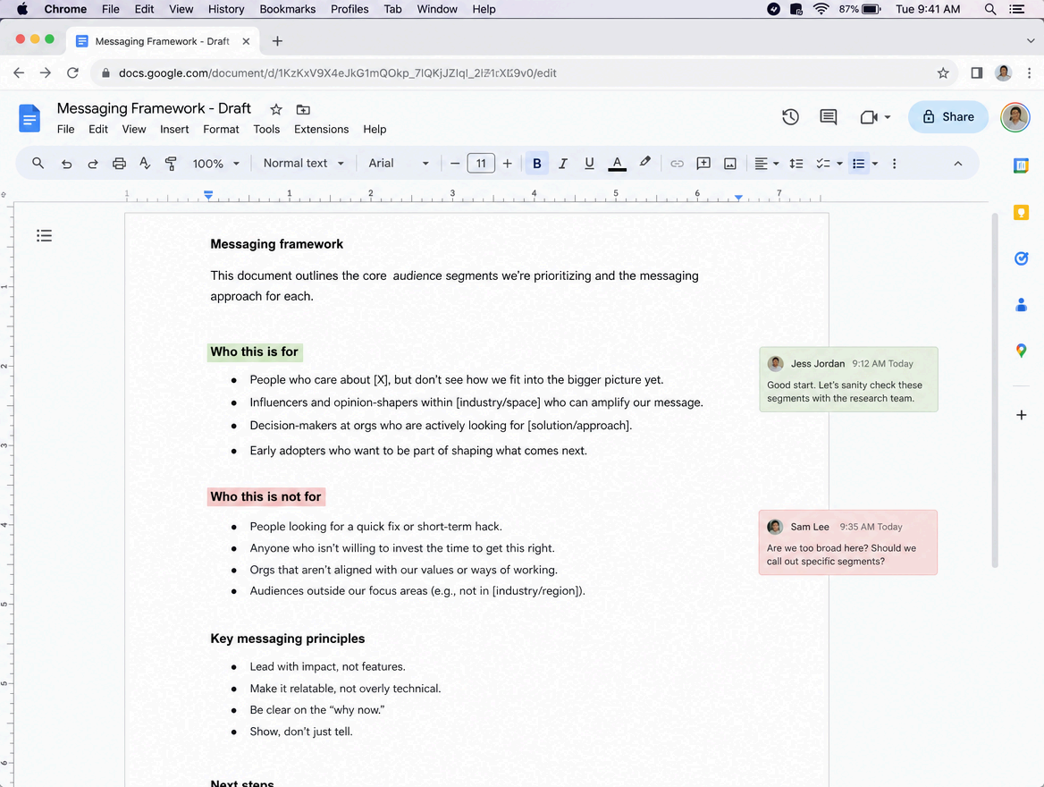1044x787 pixels.
Task: Open the Extensions menu
Action: (x=322, y=130)
